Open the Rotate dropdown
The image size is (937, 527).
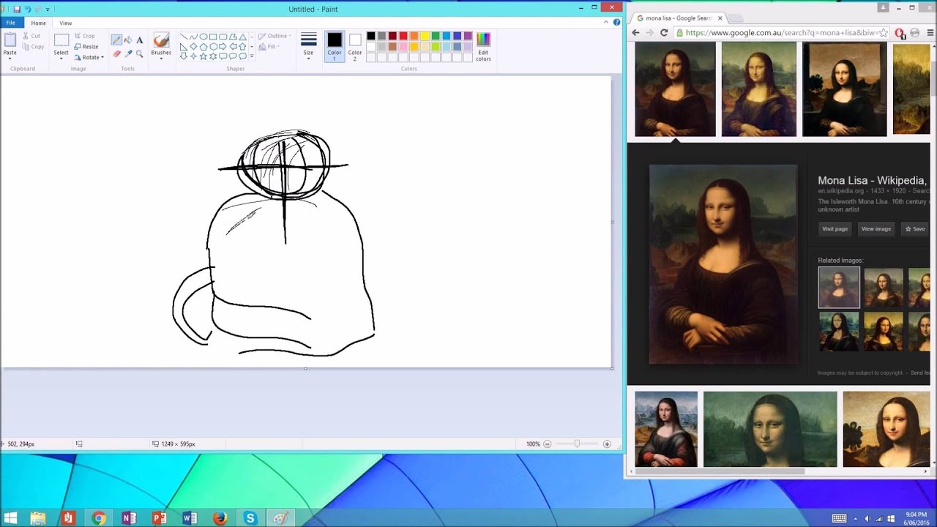pos(89,57)
